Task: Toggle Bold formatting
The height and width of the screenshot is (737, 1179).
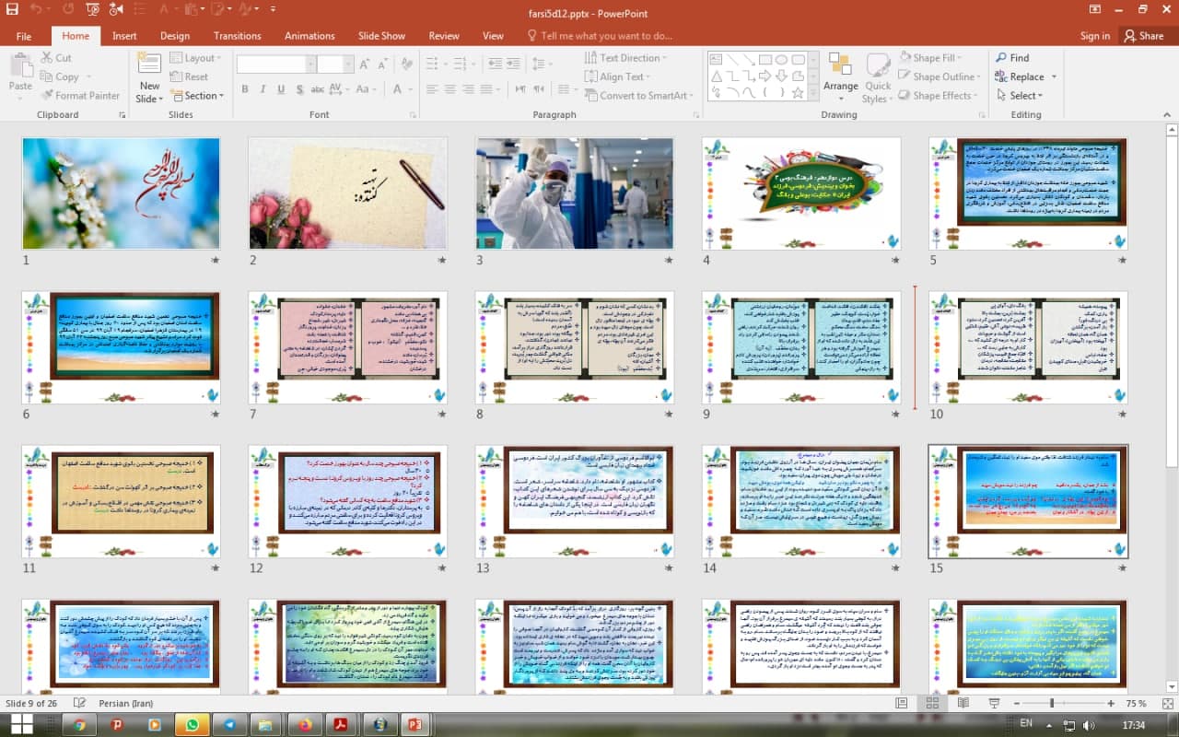Action: pos(245,89)
